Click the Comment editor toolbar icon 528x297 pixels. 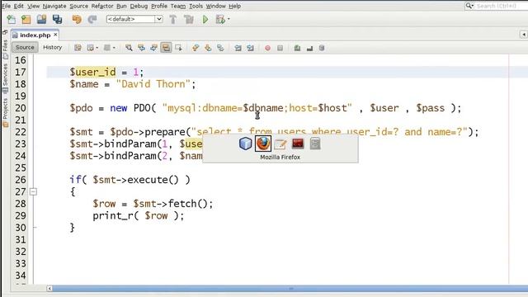tap(297, 48)
